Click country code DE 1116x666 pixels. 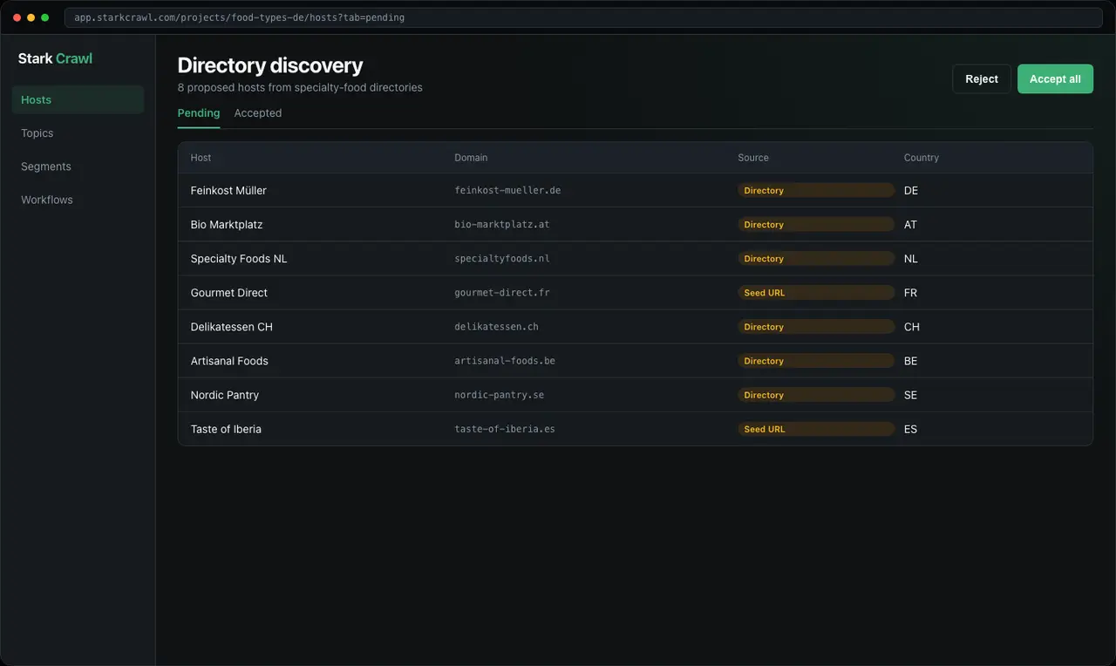point(911,190)
